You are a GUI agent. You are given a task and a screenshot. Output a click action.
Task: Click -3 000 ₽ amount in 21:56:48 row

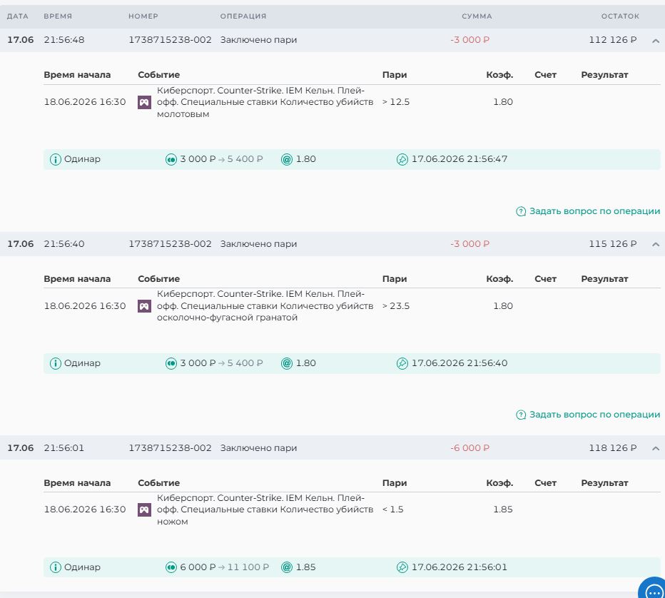pos(470,40)
